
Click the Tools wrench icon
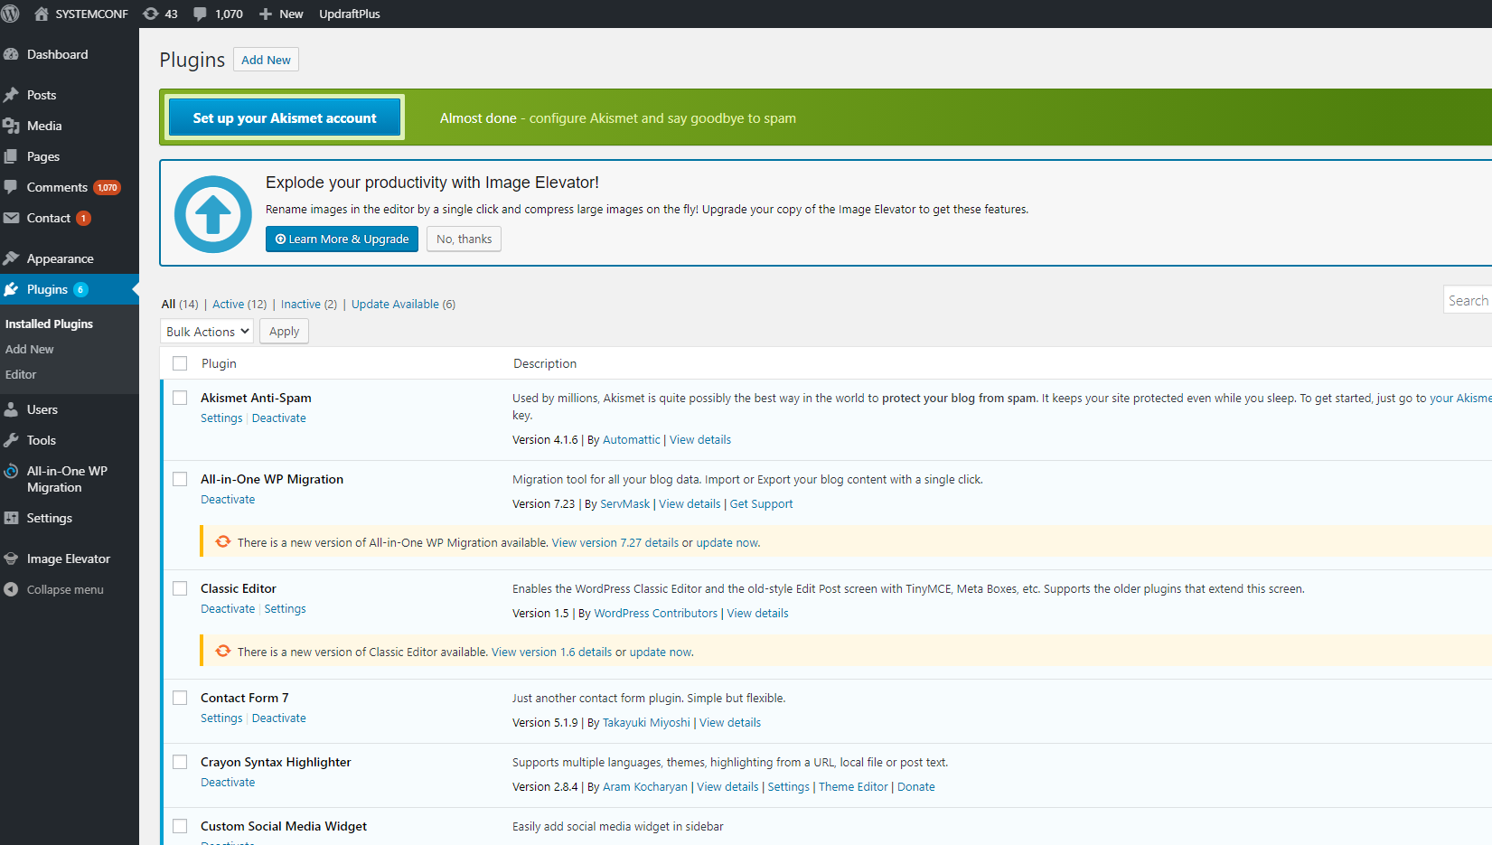11,440
